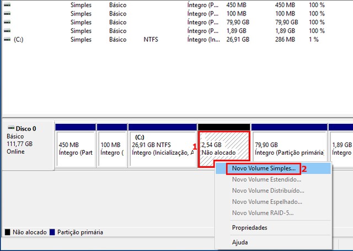Viewport: 353px width, 251px height.
Task: Click the Partição primária legend label
Action: click(80, 232)
